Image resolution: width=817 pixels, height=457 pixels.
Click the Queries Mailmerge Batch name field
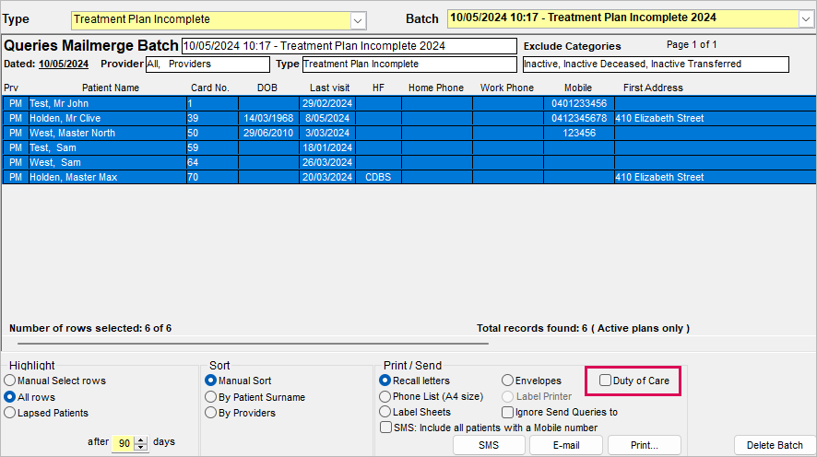(349, 46)
